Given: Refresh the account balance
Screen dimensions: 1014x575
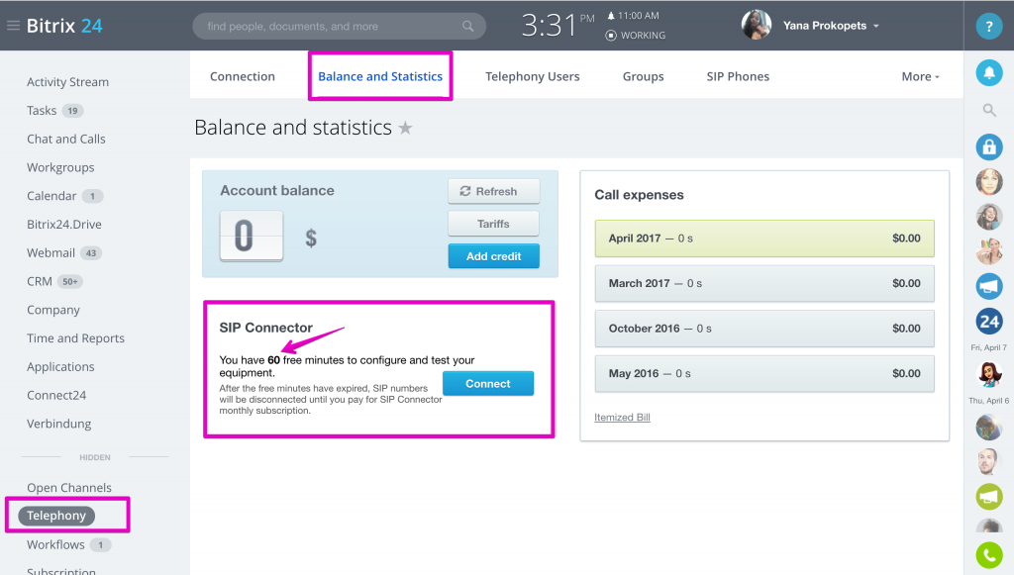Looking at the screenshot, I should click(494, 191).
